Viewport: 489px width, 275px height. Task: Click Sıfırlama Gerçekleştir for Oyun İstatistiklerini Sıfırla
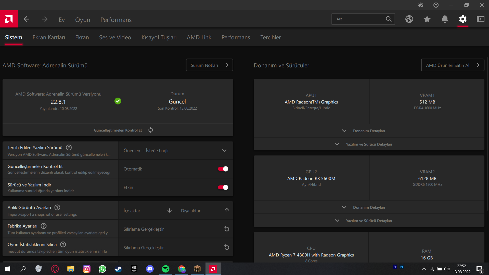(175, 247)
